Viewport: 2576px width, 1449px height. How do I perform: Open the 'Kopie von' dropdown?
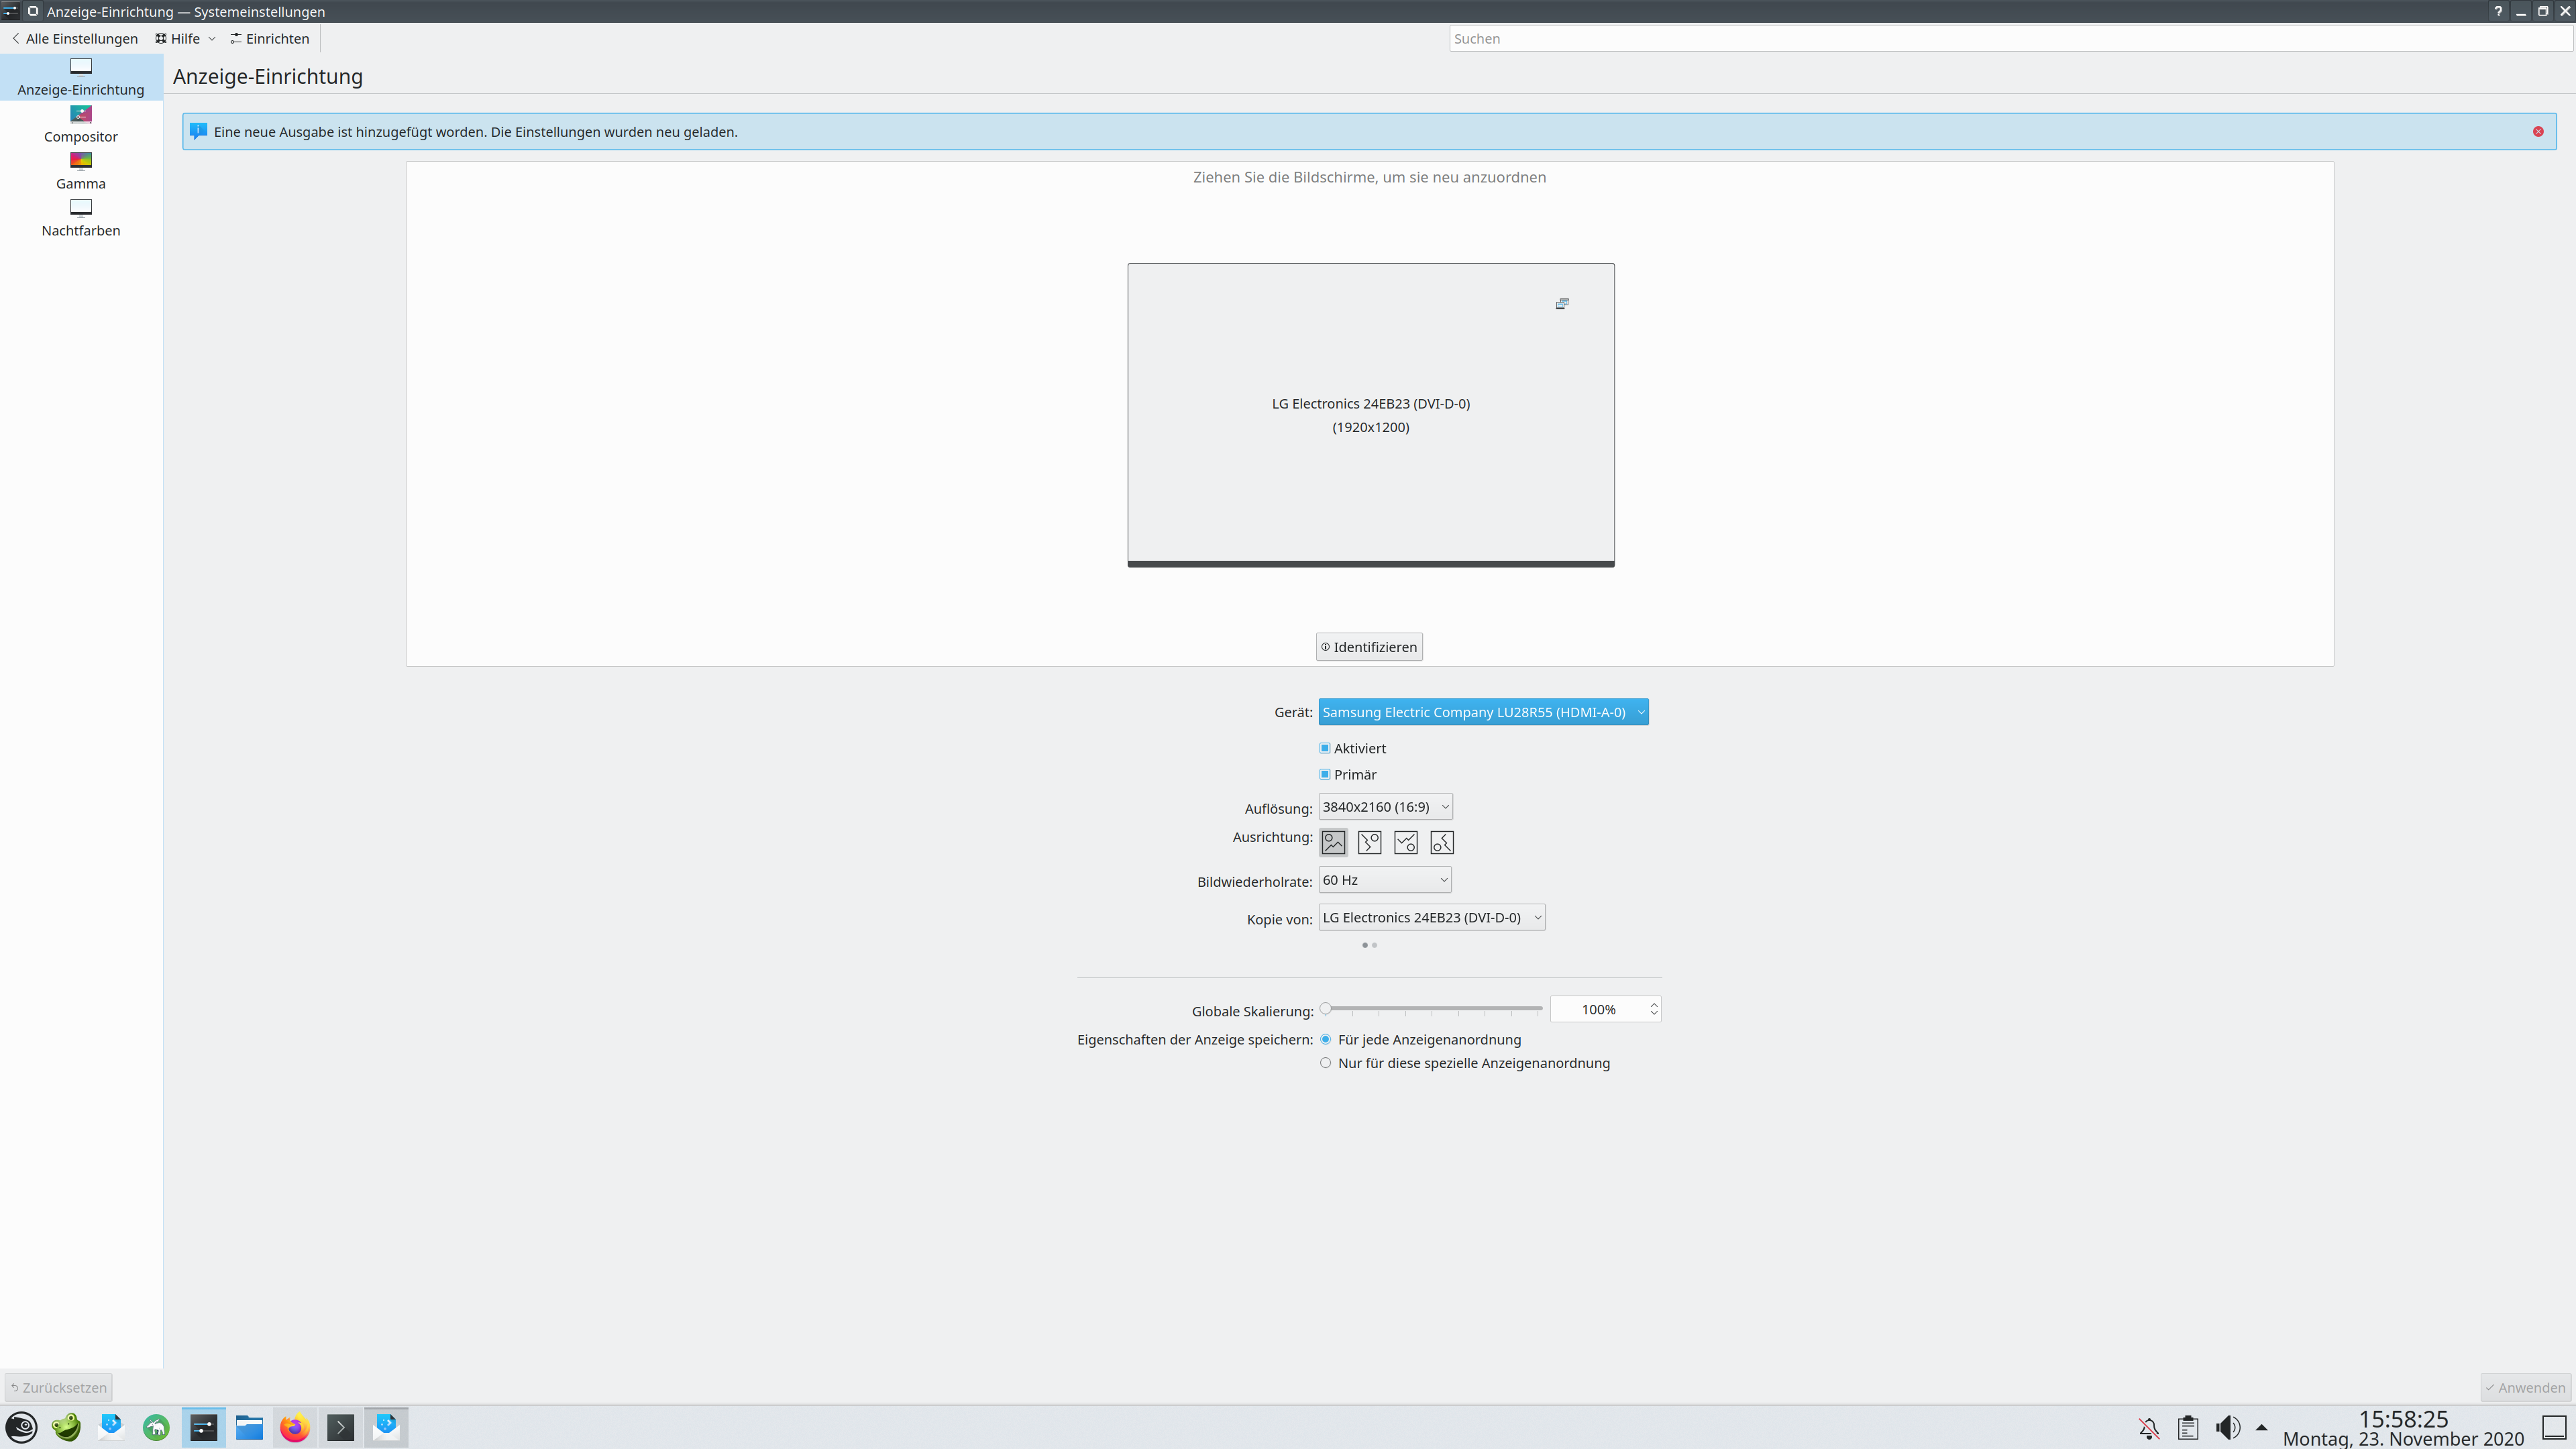pyautogui.click(x=1431, y=918)
